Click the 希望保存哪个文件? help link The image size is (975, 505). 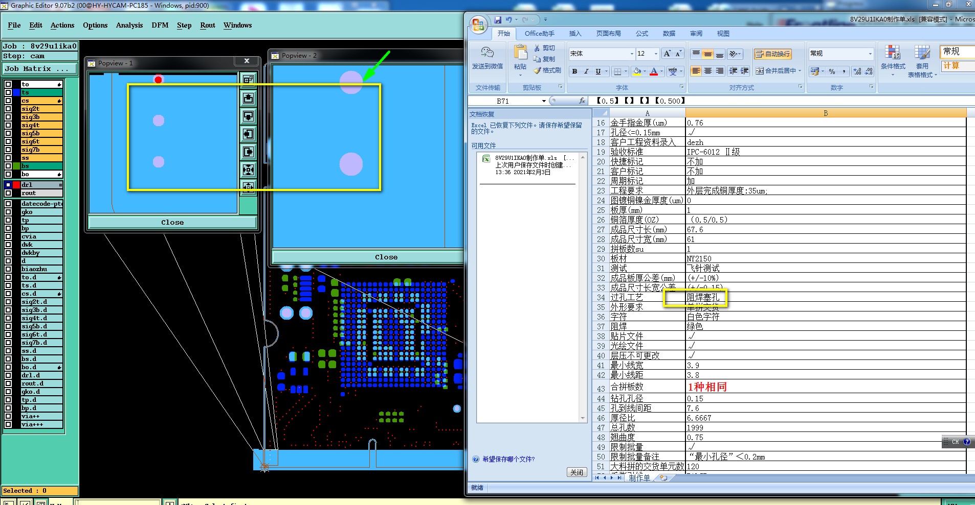[x=508, y=459]
